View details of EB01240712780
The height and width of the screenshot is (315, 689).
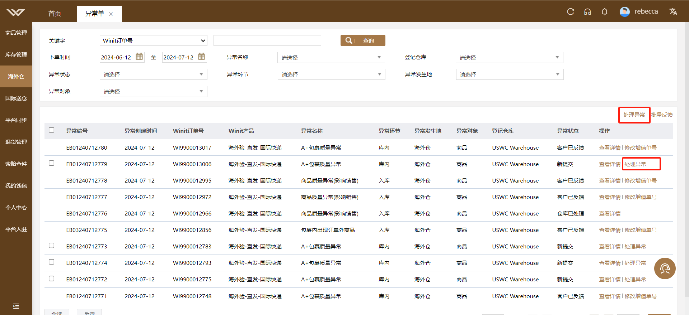click(x=610, y=148)
